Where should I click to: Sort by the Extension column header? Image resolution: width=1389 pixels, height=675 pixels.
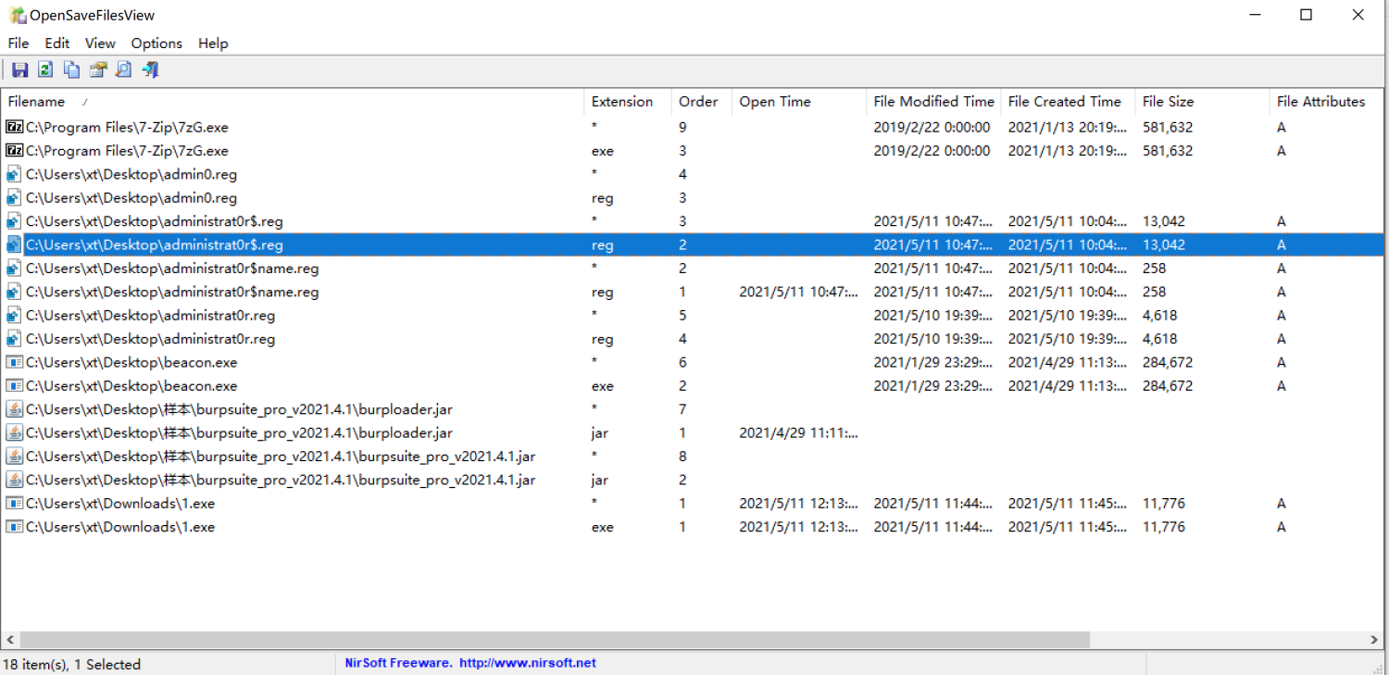point(628,102)
